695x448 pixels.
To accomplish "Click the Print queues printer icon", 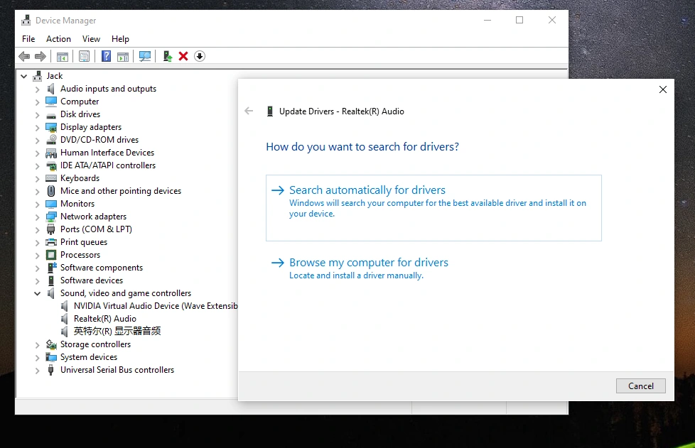I will (x=51, y=242).
